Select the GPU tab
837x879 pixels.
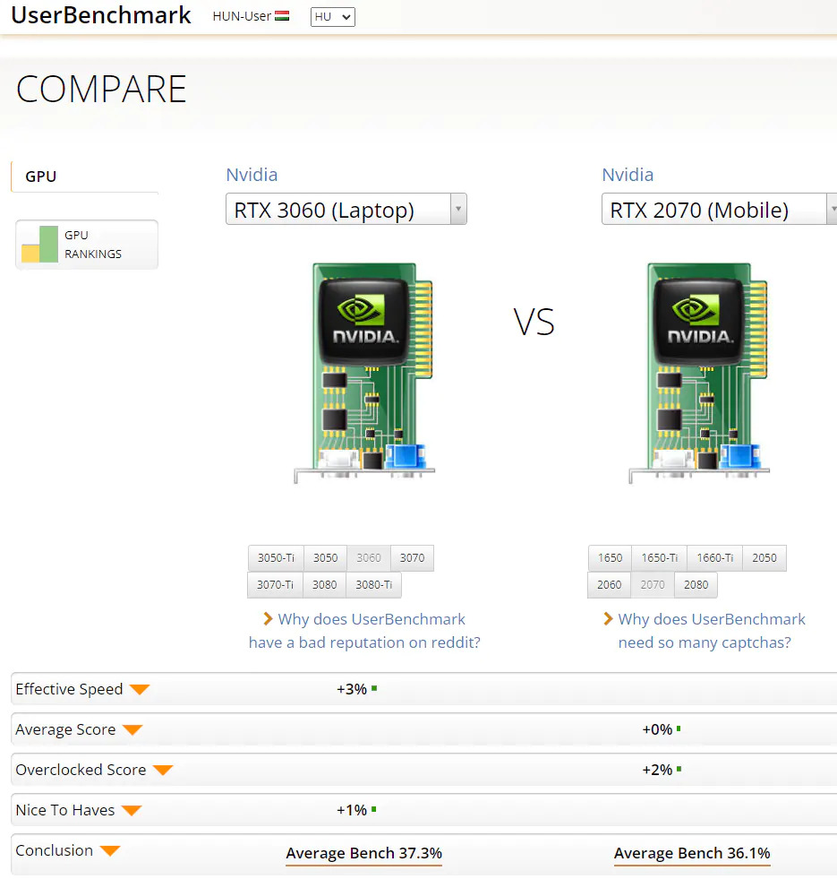[x=85, y=177]
